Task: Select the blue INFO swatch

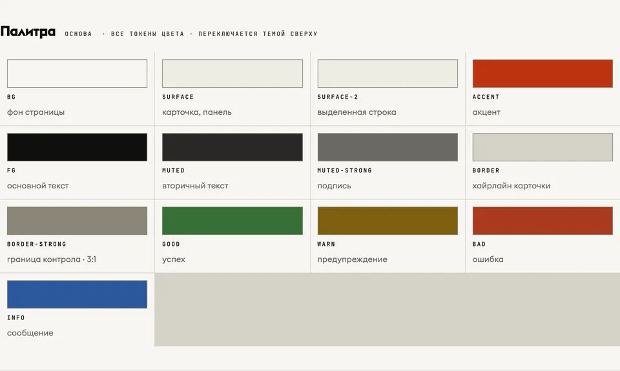Action: (77, 294)
